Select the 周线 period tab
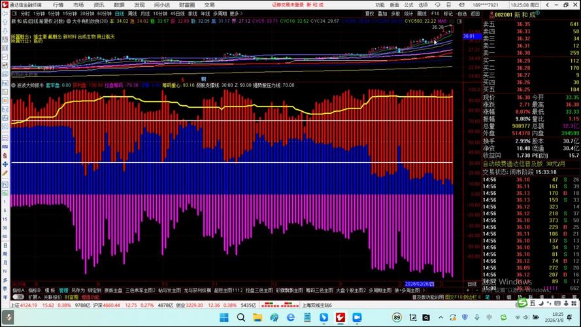581x327 pixels. 132,13
